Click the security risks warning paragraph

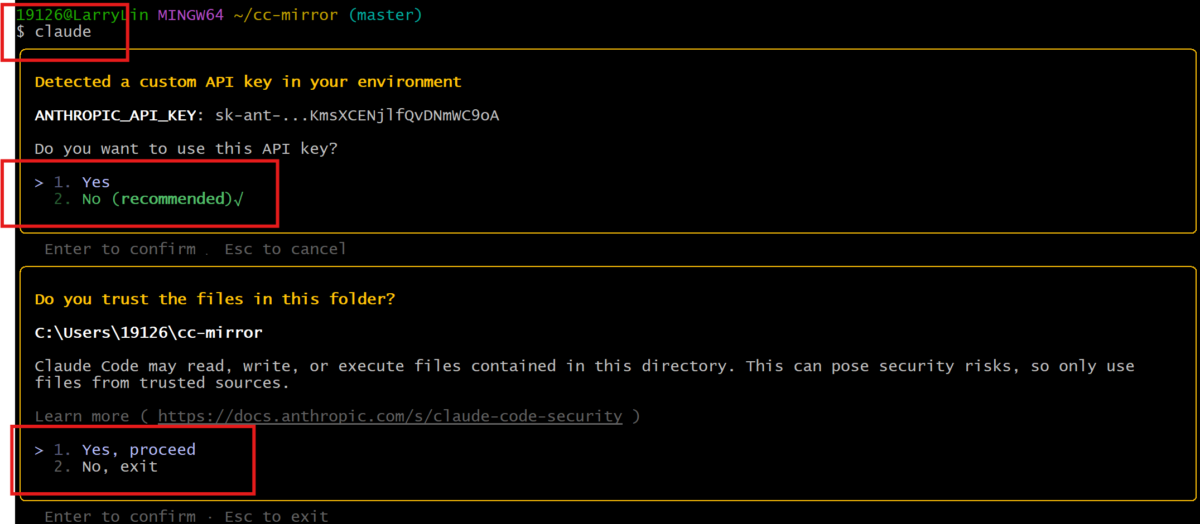(584, 375)
